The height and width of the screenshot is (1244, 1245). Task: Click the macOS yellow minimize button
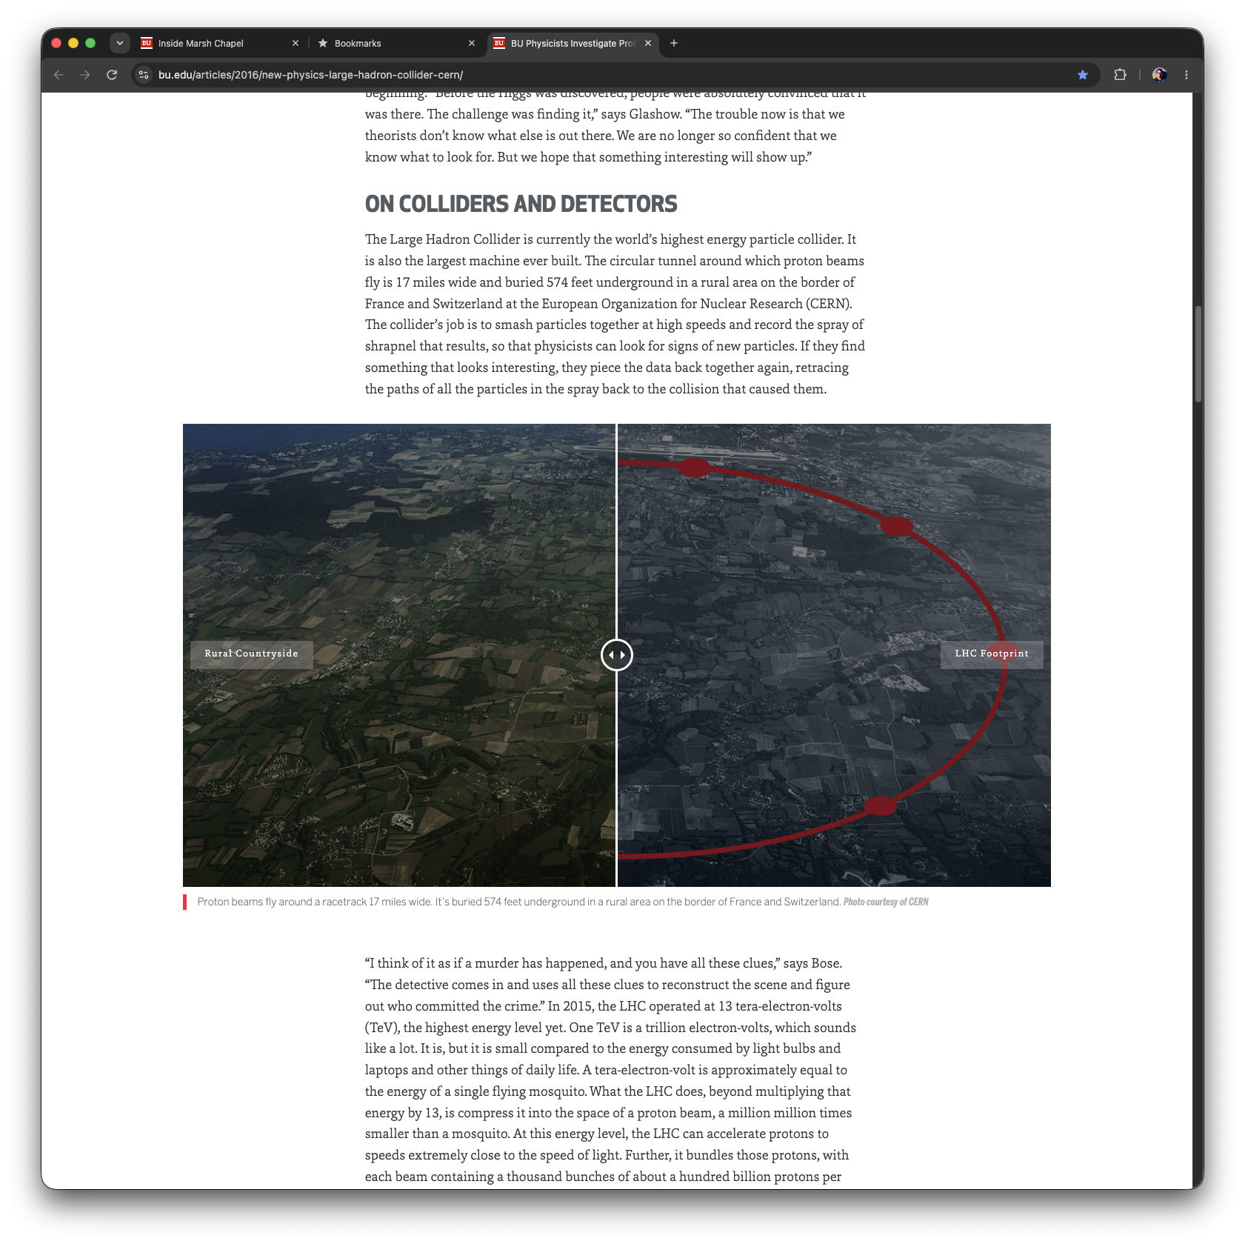click(x=73, y=43)
